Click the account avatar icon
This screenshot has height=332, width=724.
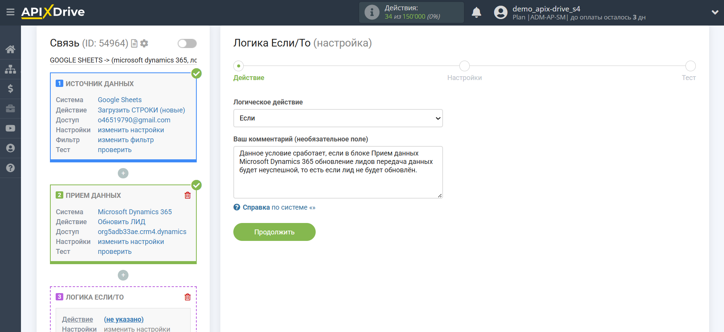501,13
